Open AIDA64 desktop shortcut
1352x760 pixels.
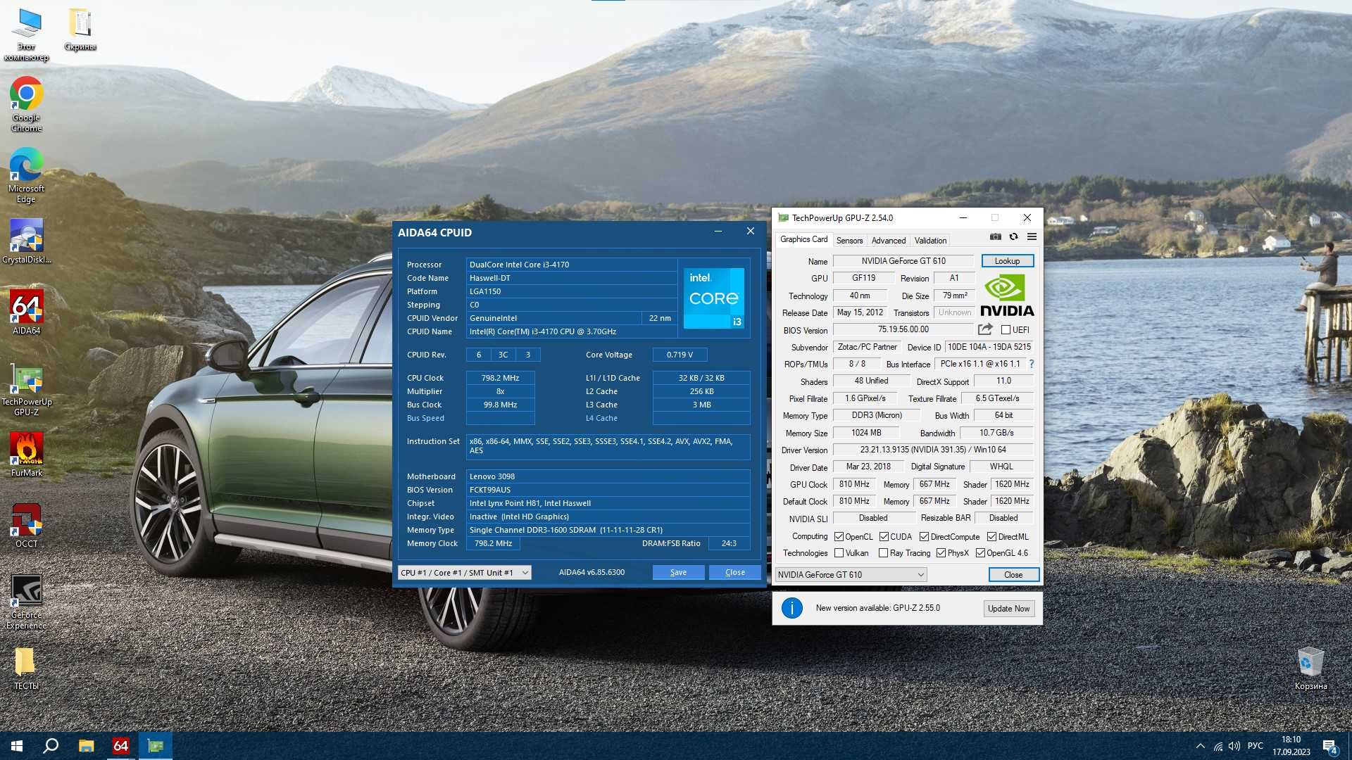point(26,312)
